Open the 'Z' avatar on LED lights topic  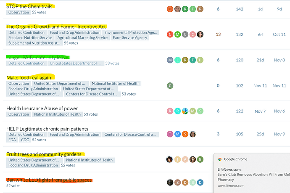coord(177,182)
